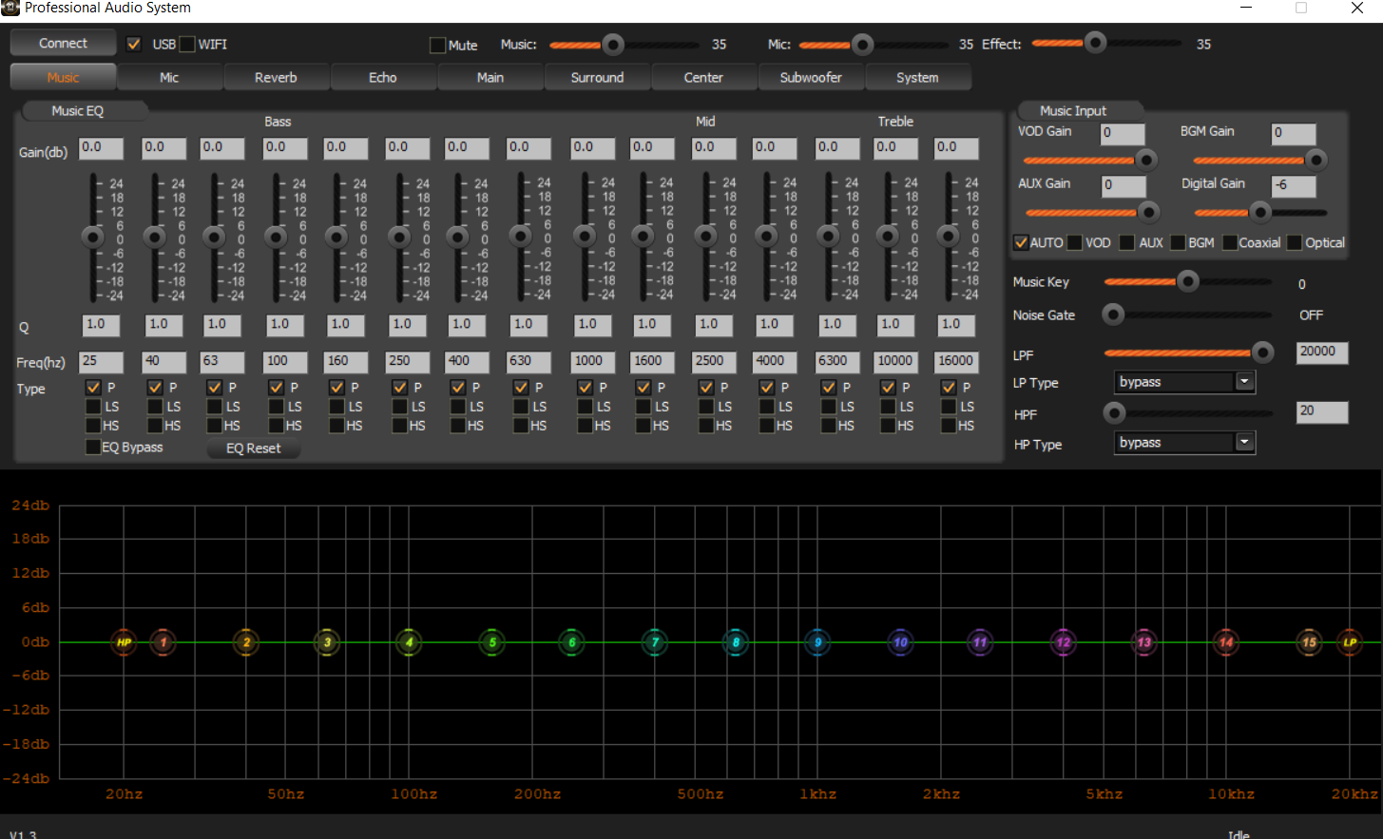The image size is (1383, 839).
Task: Select EQ band node 14 on the graph
Action: pos(1226,642)
